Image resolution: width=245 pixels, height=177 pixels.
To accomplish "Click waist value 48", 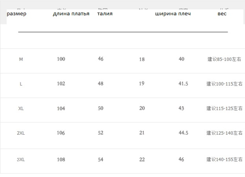I will tap(101, 84).
